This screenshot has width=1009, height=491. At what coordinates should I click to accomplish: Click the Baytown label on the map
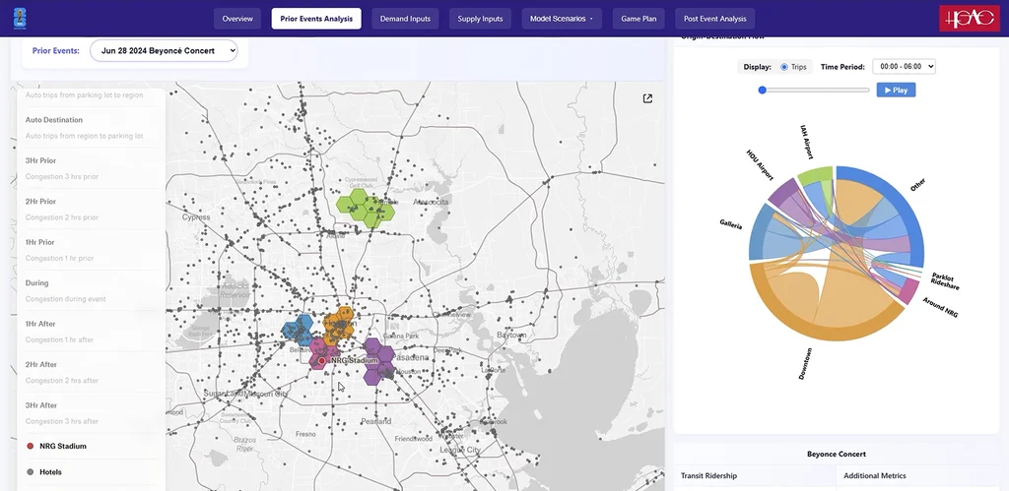(511, 335)
